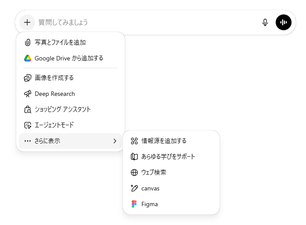
Task: Select 情報源を追加する from the submenu
Action: click(164, 141)
